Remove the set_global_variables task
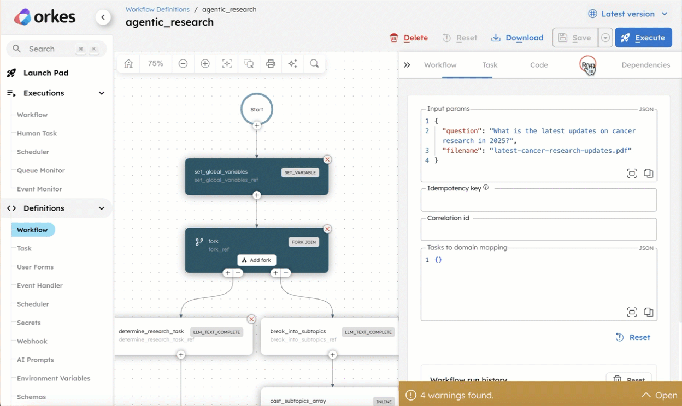This screenshot has height=406, width=682. pos(327,159)
